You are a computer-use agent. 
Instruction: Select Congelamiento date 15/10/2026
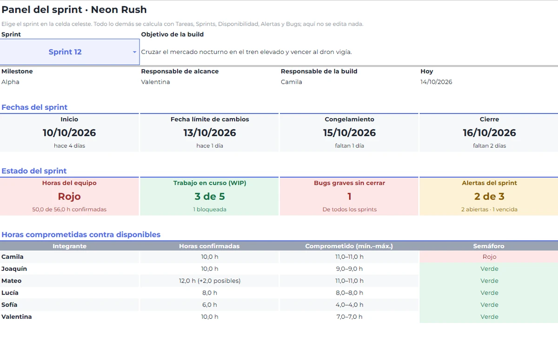click(x=350, y=133)
